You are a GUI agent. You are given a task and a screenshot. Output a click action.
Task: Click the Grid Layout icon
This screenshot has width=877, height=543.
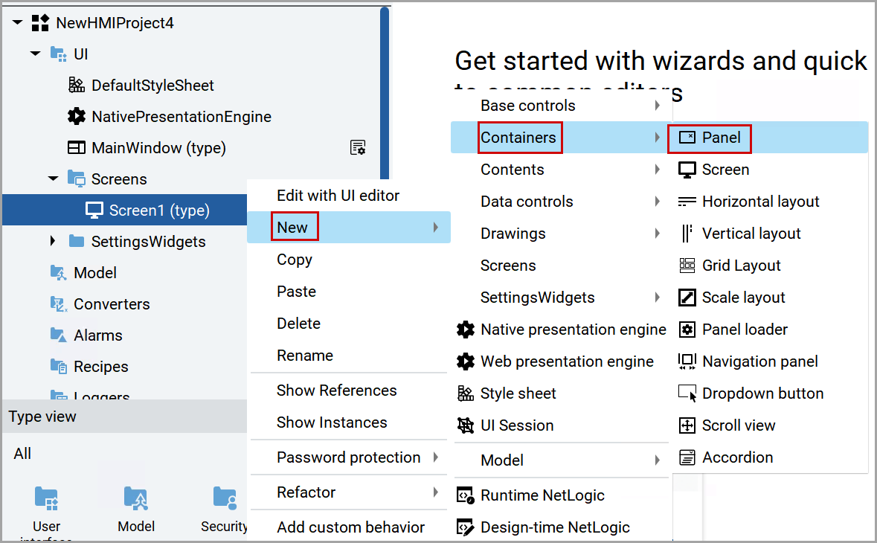(687, 266)
